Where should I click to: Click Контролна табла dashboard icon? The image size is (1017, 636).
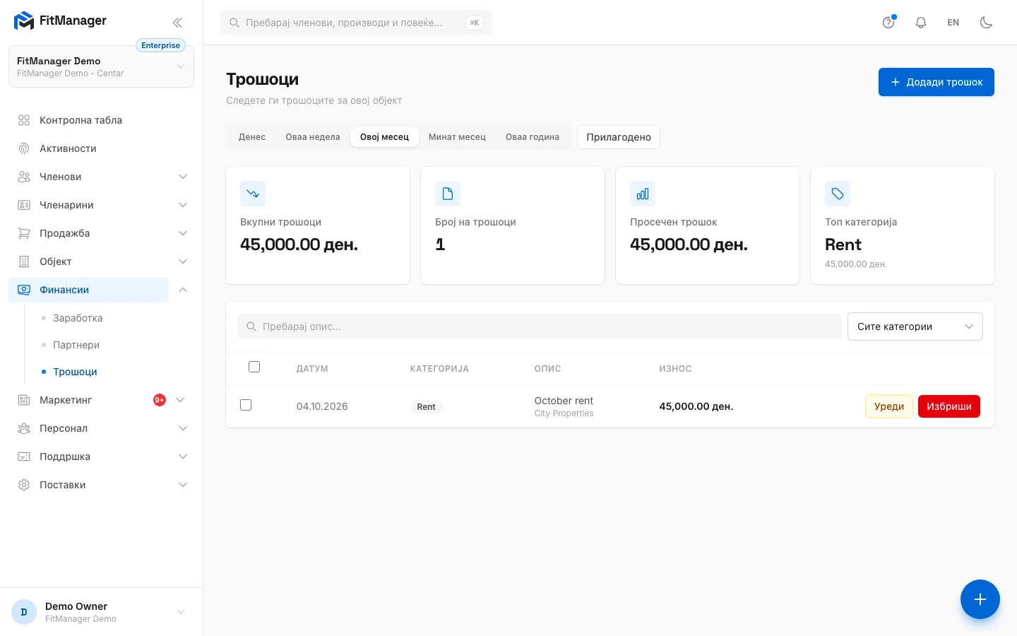click(x=24, y=120)
